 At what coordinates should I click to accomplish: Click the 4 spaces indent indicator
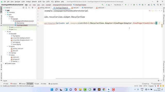click(x=151, y=86)
